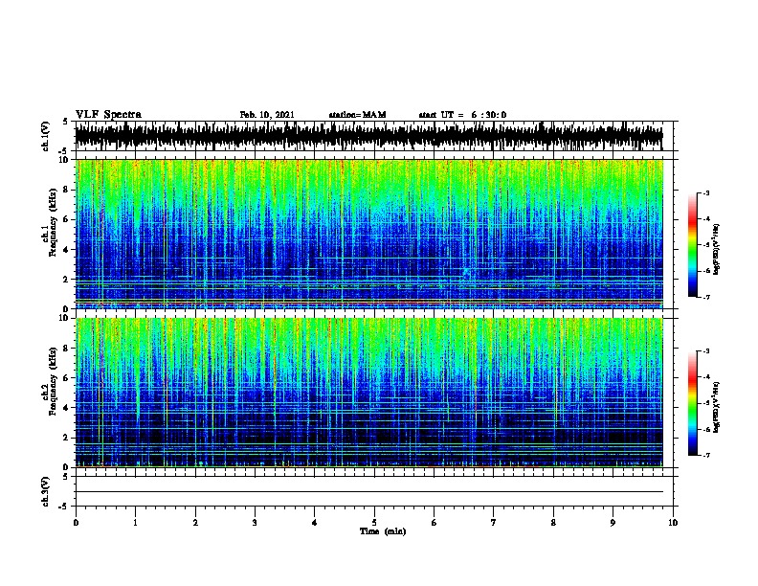
Task: Click the time axis tick label "5"
Action: pos(374,523)
